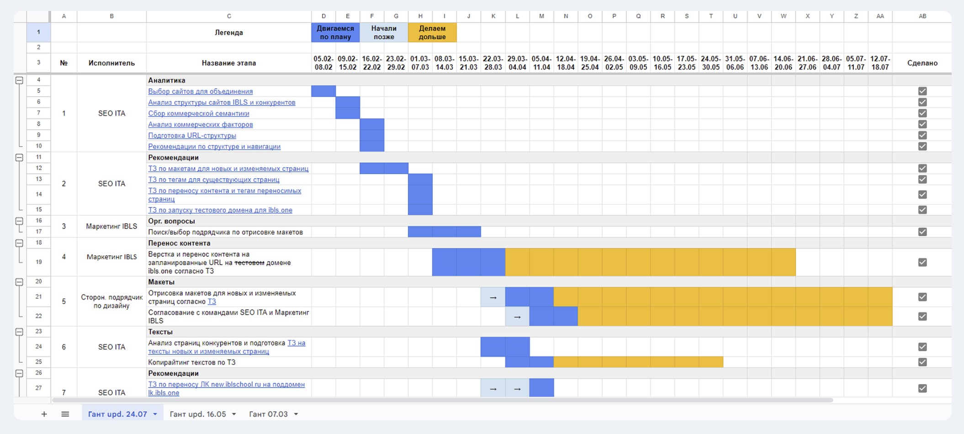Click the add new sheet plus icon
Viewport: 964px width, 434px height.
click(x=44, y=414)
